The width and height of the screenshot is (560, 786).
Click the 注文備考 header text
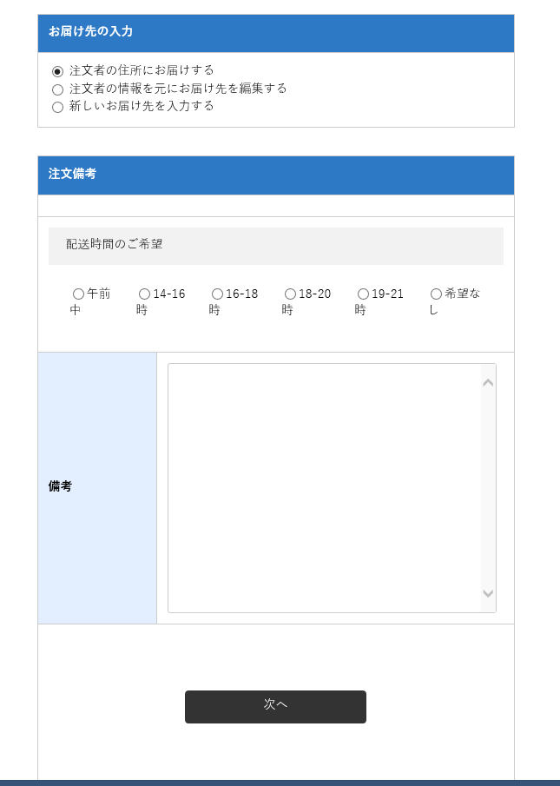(73, 174)
